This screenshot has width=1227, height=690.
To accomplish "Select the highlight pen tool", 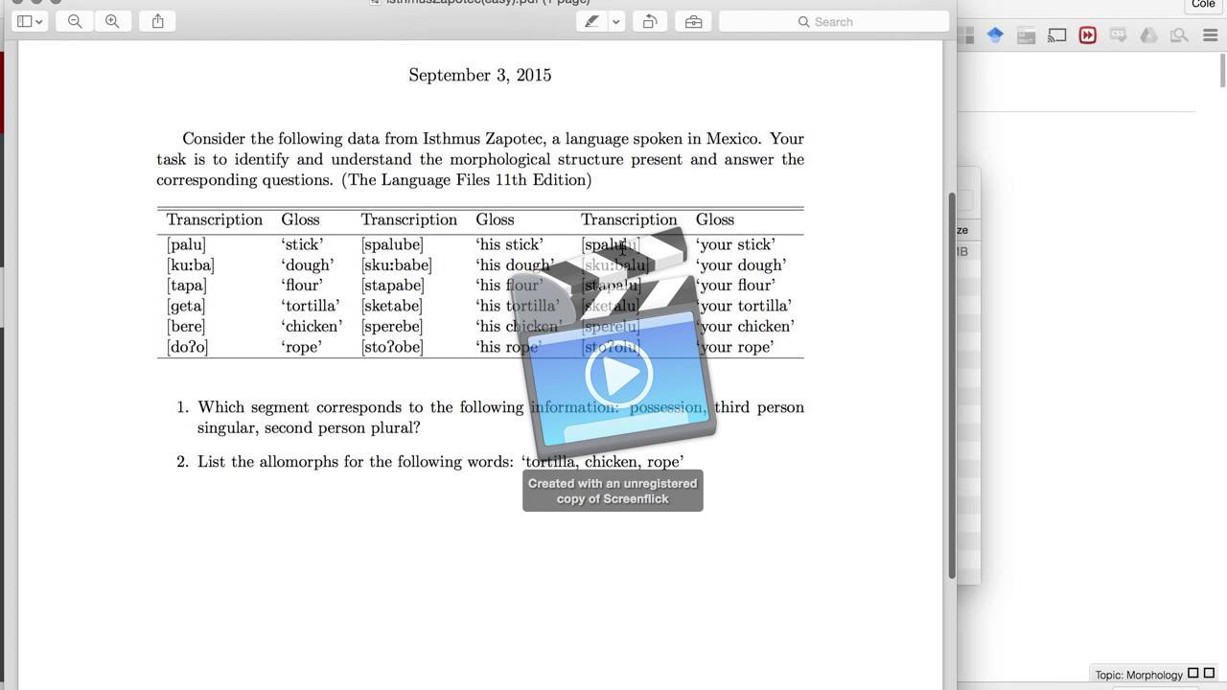I will [x=591, y=21].
